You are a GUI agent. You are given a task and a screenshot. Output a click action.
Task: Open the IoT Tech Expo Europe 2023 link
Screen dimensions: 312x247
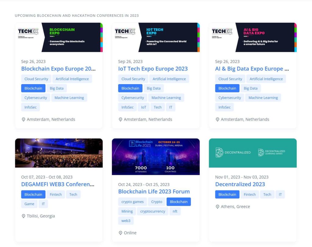(x=153, y=69)
